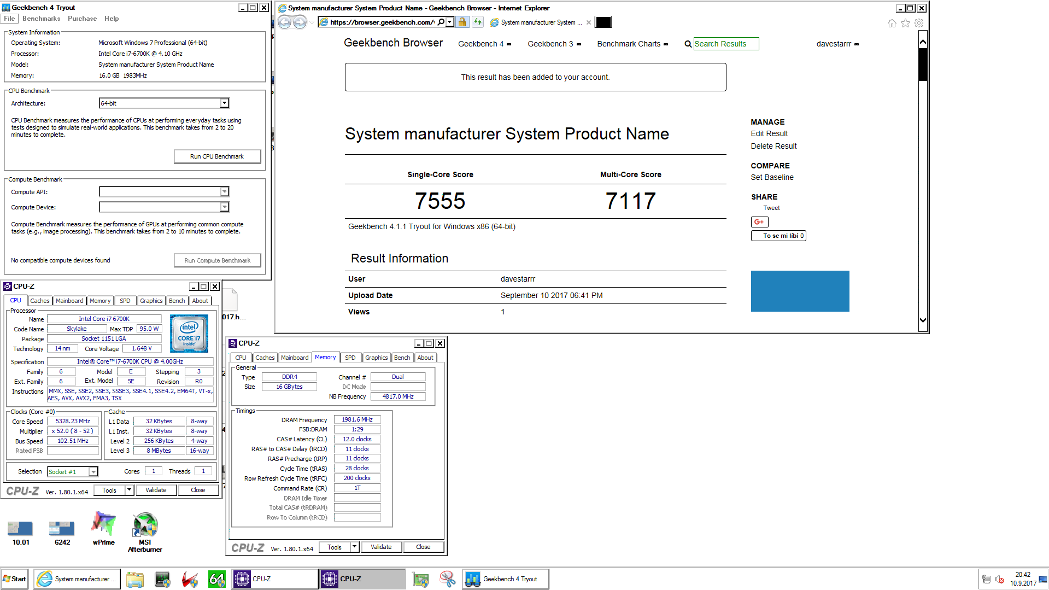Launch MSI Afterburner desktop icon

tap(145, 532)
